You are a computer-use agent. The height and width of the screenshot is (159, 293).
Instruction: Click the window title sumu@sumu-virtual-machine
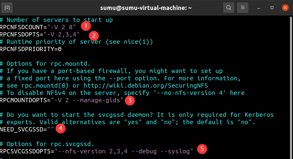(146, 7)
